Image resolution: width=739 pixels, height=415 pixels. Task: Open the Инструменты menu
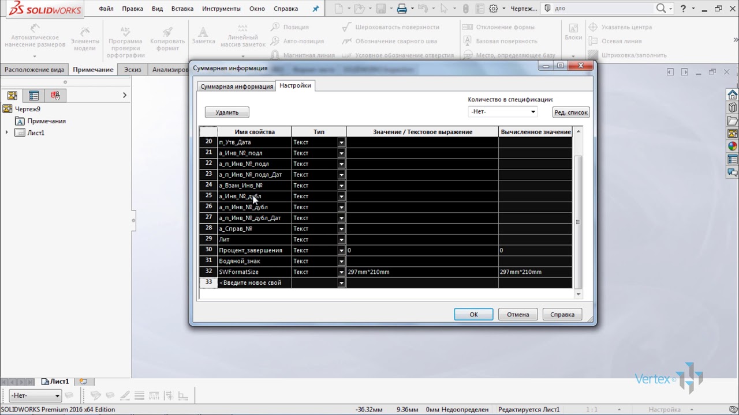coord(221,9)
